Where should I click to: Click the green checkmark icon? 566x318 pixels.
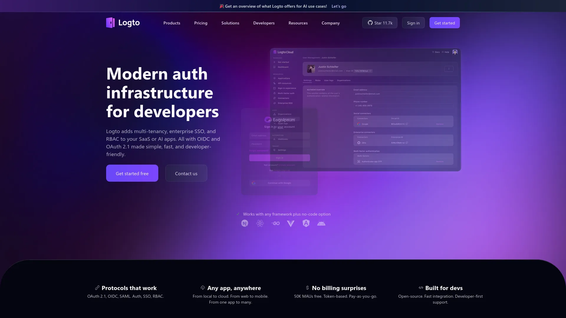coord(238,214)
